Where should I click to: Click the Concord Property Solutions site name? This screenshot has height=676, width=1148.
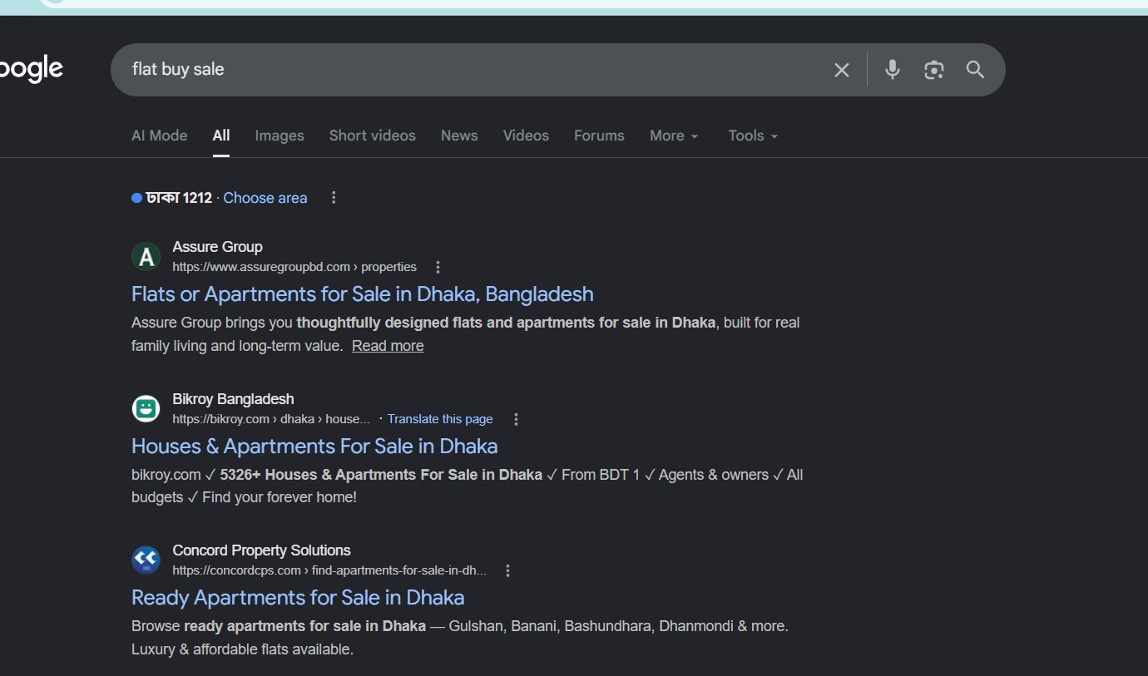point(261,550)
